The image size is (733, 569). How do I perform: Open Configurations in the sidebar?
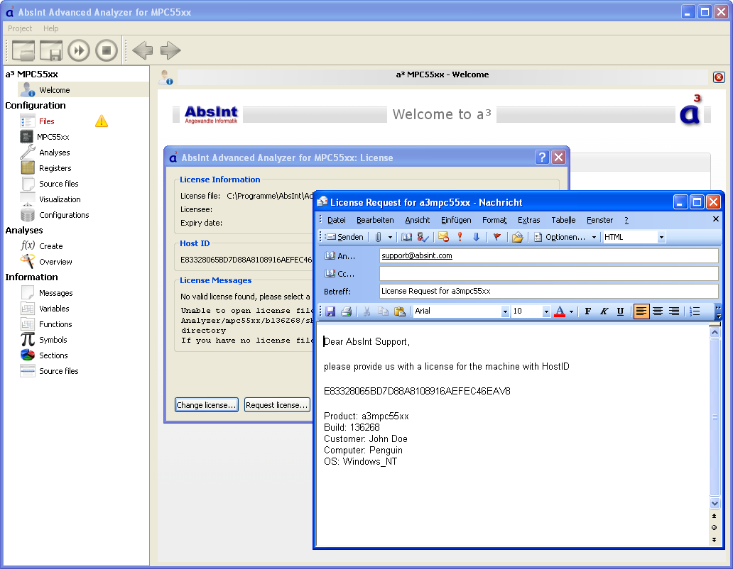pyautogui.click(x=64, y=215)
